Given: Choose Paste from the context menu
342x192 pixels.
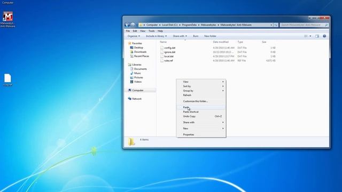Looking at the screenshot, I should 201,108.
